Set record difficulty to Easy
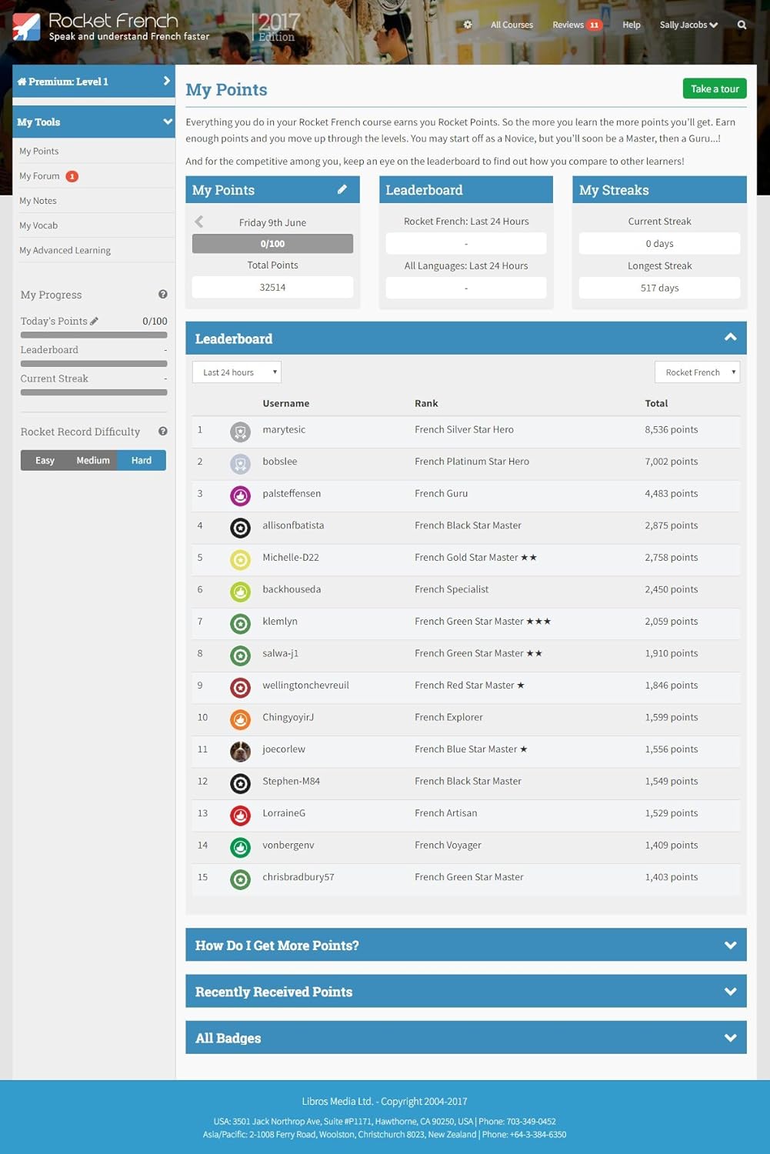This screenshot has width=770, height=1154. pos(45,460)
